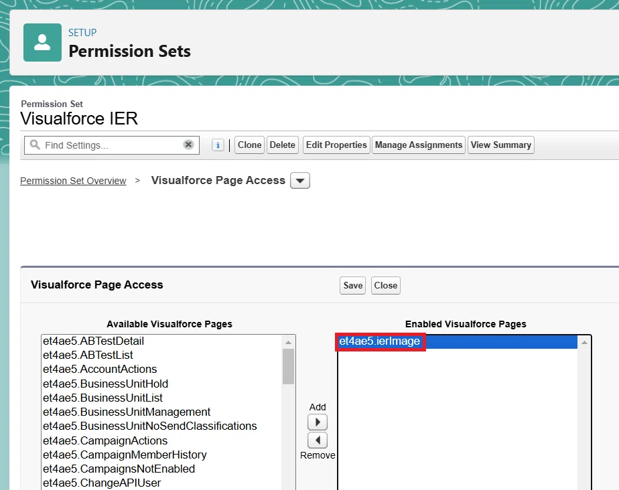Open Visualforce Page Access dropdown menu
The width and height of the screenshot is (619, 490).
(300, 181)
